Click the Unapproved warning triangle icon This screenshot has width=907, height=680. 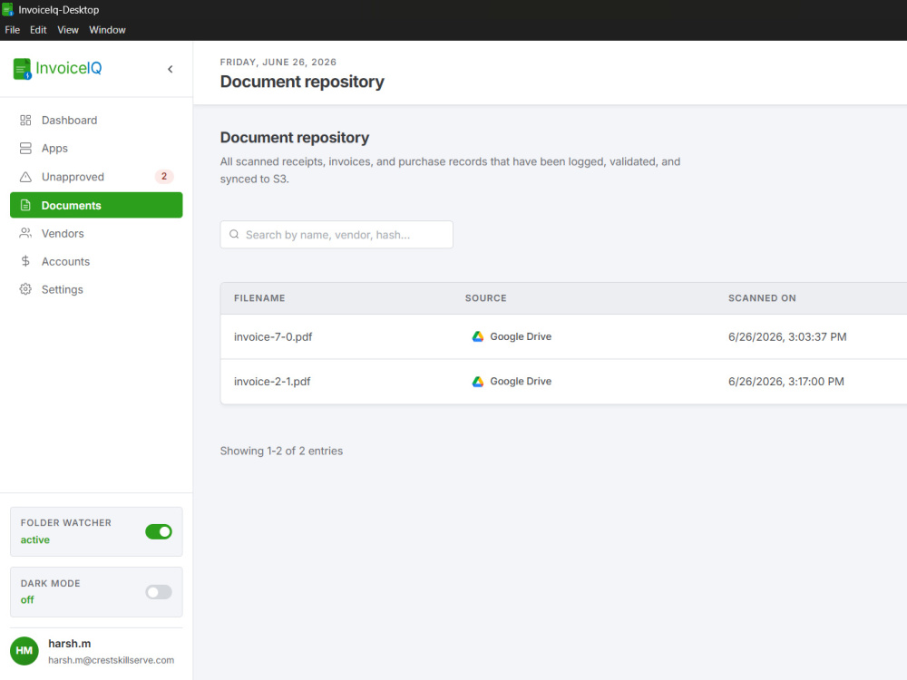[x=25, y=177]
